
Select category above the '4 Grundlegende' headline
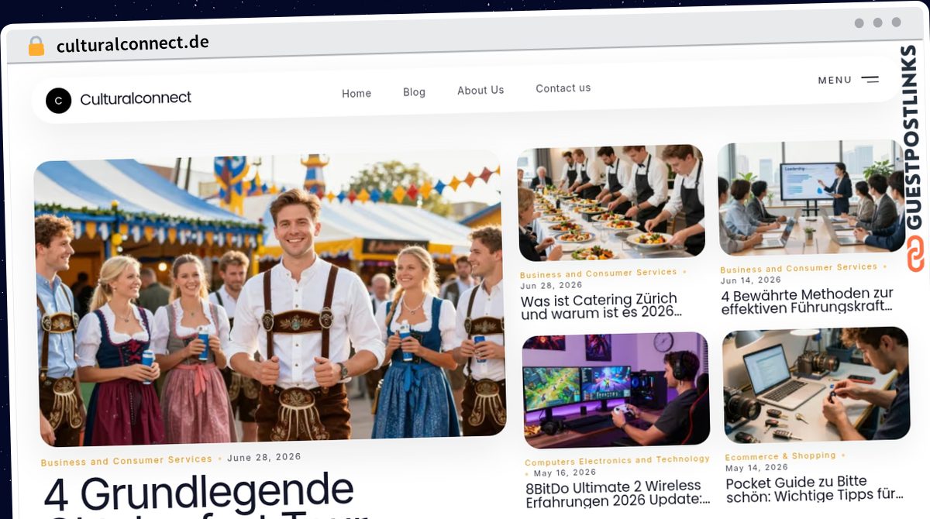pyautogui.click(x=126, y=461)
